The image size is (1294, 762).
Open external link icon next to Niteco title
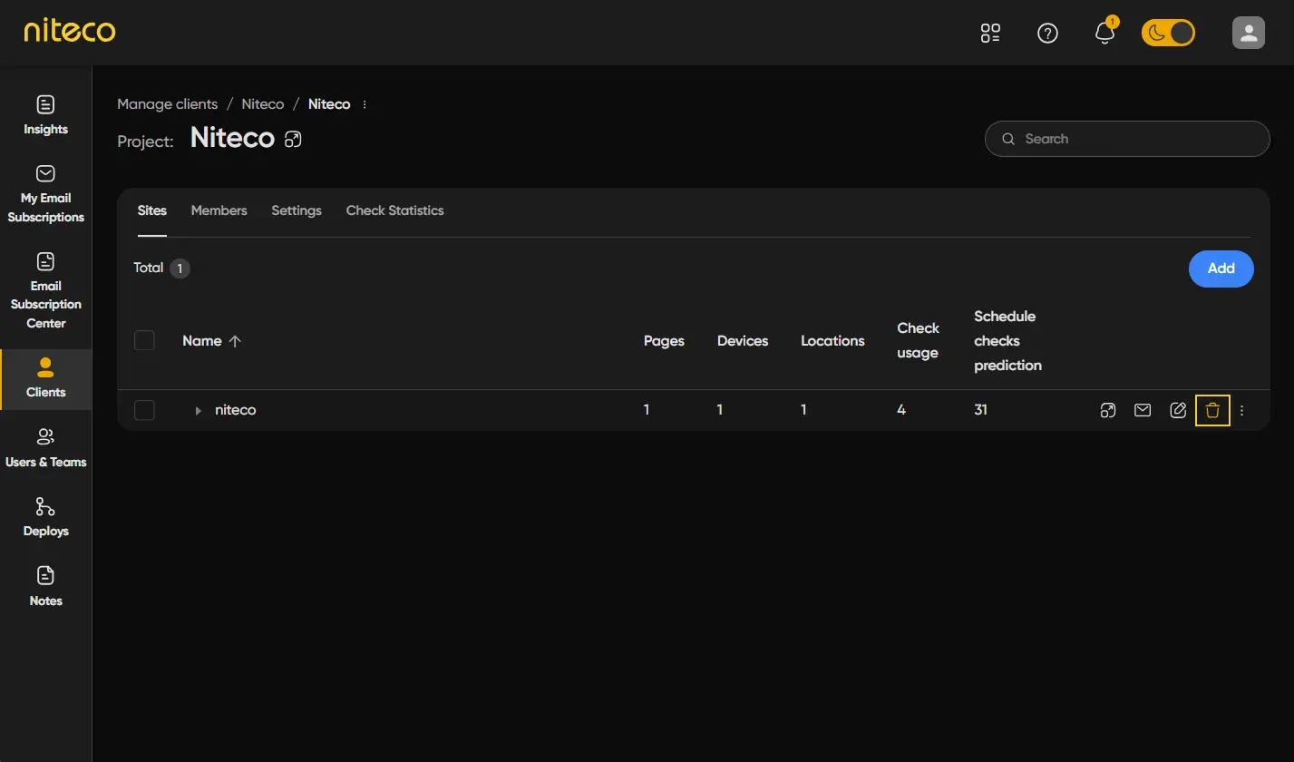293,139
